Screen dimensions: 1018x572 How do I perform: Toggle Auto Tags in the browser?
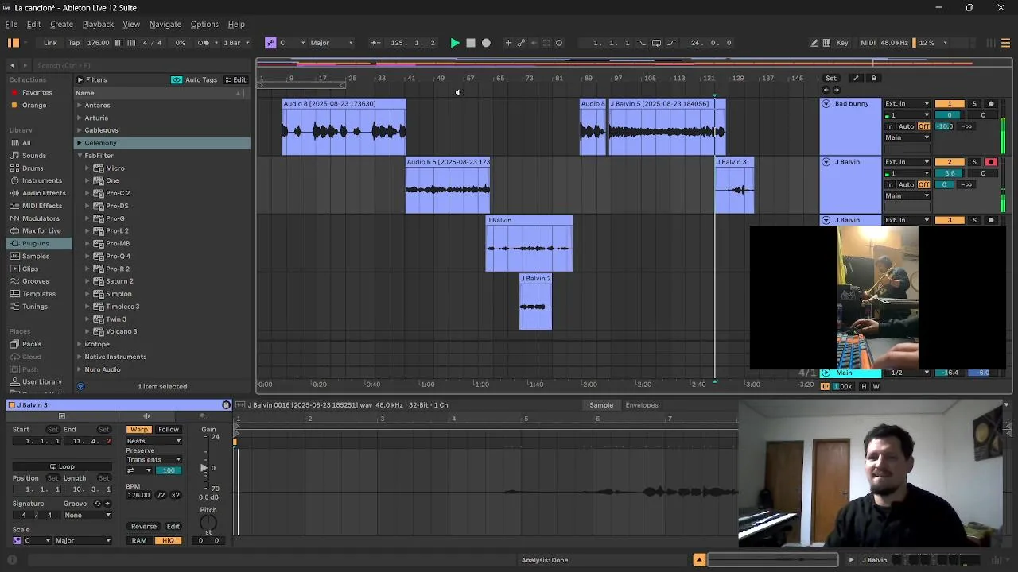tap(194, 79)
